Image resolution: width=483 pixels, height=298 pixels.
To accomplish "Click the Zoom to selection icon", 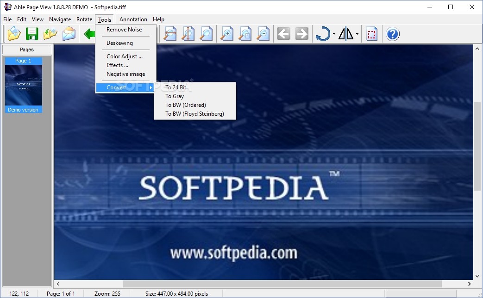I will (245, 34).
